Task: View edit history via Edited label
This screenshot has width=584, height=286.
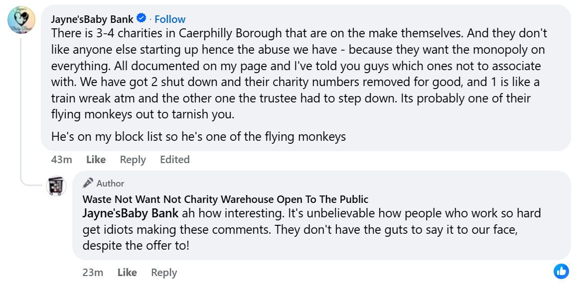Action: [x=174, y=160]
